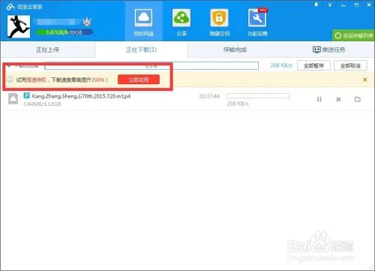This screenshot has width=375, height=271.
Task: Click the file's 208 KB/s speed under progress bar
Action: click(x=238, y=104)
